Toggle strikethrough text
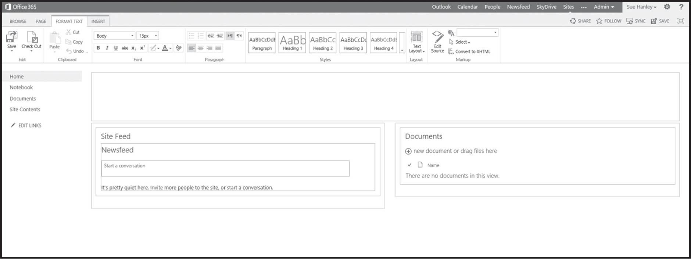 pyautogui.click(x=125, y=48)
